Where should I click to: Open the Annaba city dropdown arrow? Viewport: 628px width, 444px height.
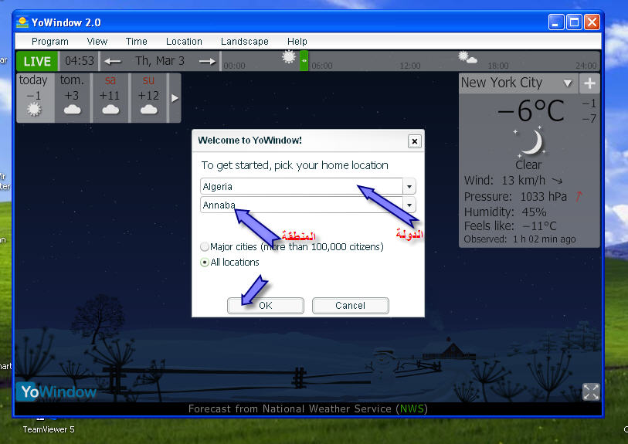click(x=409, y=205)
